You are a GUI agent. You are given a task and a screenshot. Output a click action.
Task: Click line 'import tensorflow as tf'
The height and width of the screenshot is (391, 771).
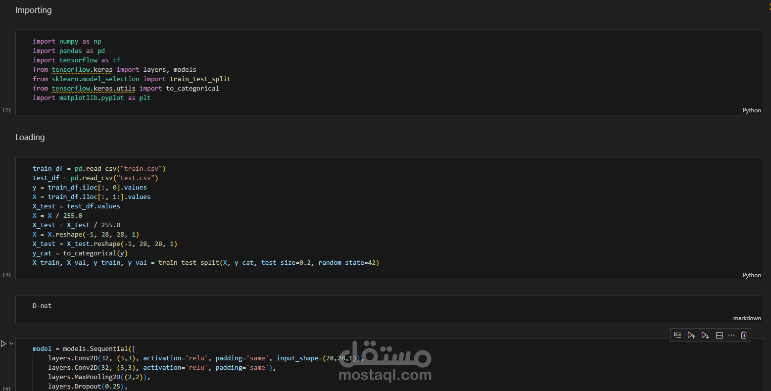coord(76,60)
